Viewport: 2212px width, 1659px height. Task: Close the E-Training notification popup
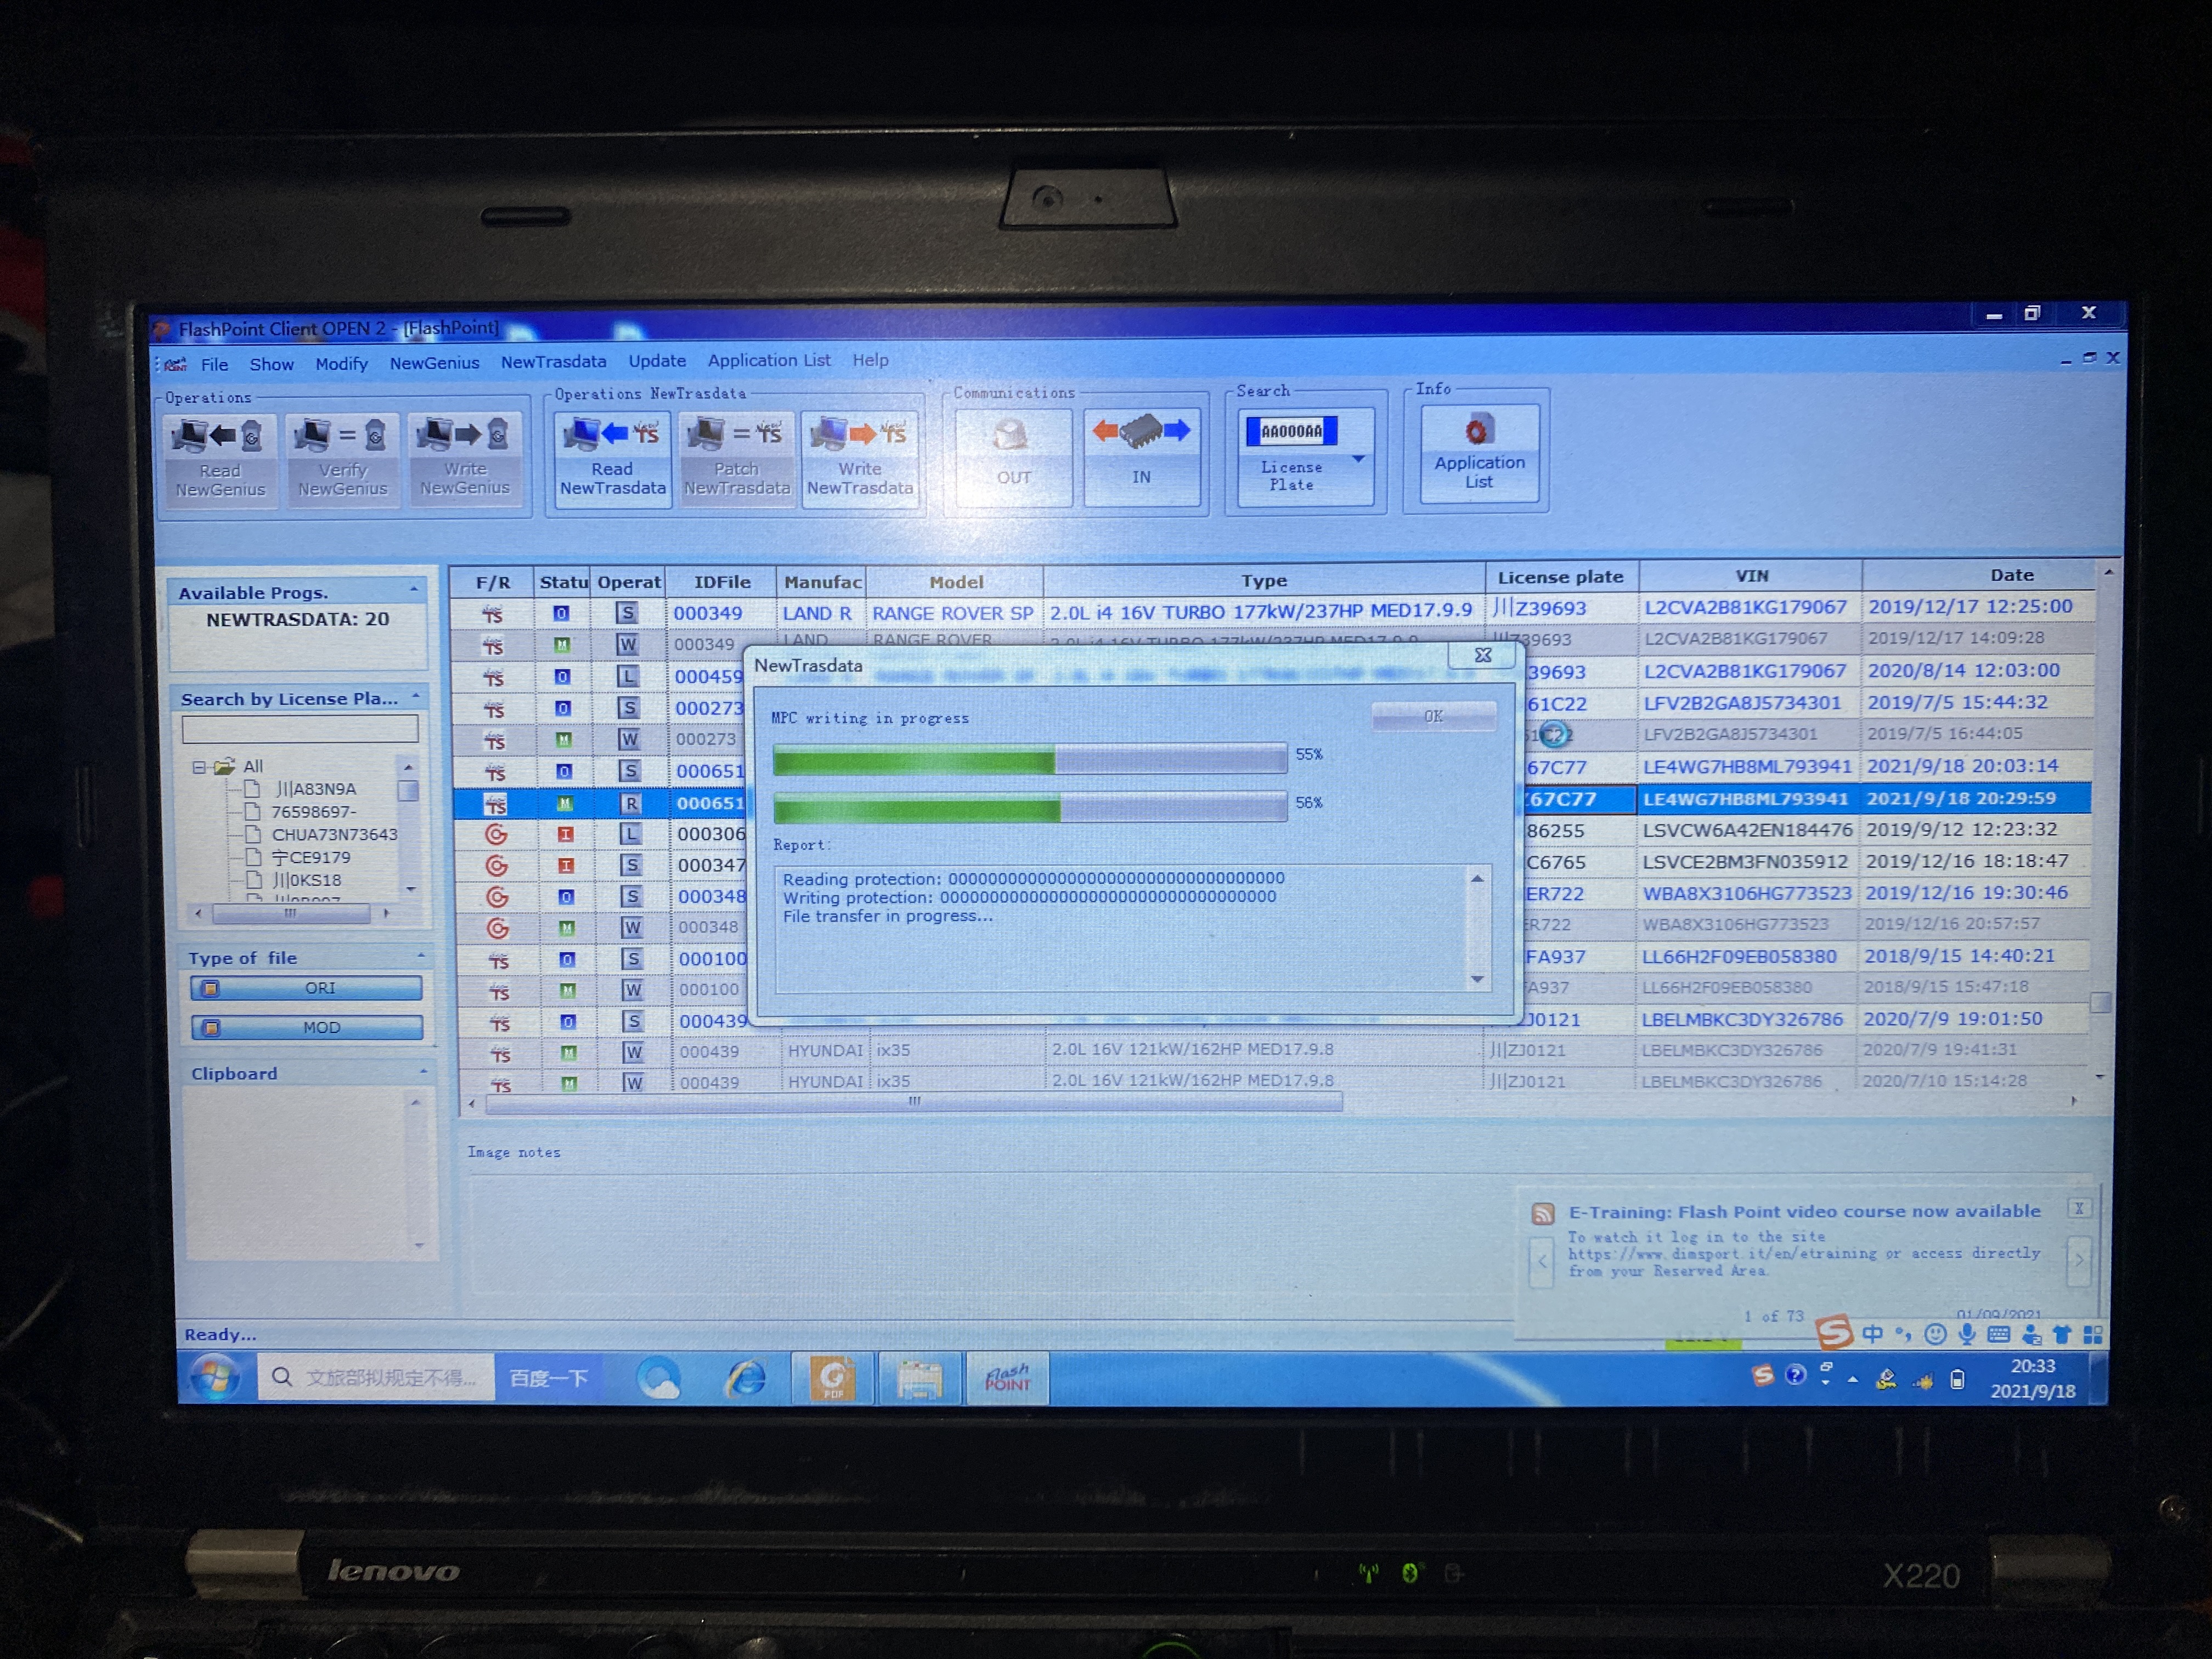(2078, 1208)
